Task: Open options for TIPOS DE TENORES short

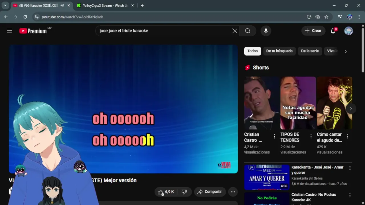Action: tap(311, 137)
